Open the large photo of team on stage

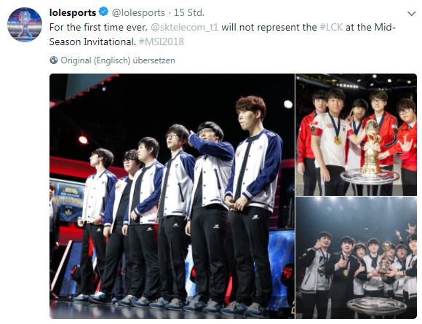172,196
